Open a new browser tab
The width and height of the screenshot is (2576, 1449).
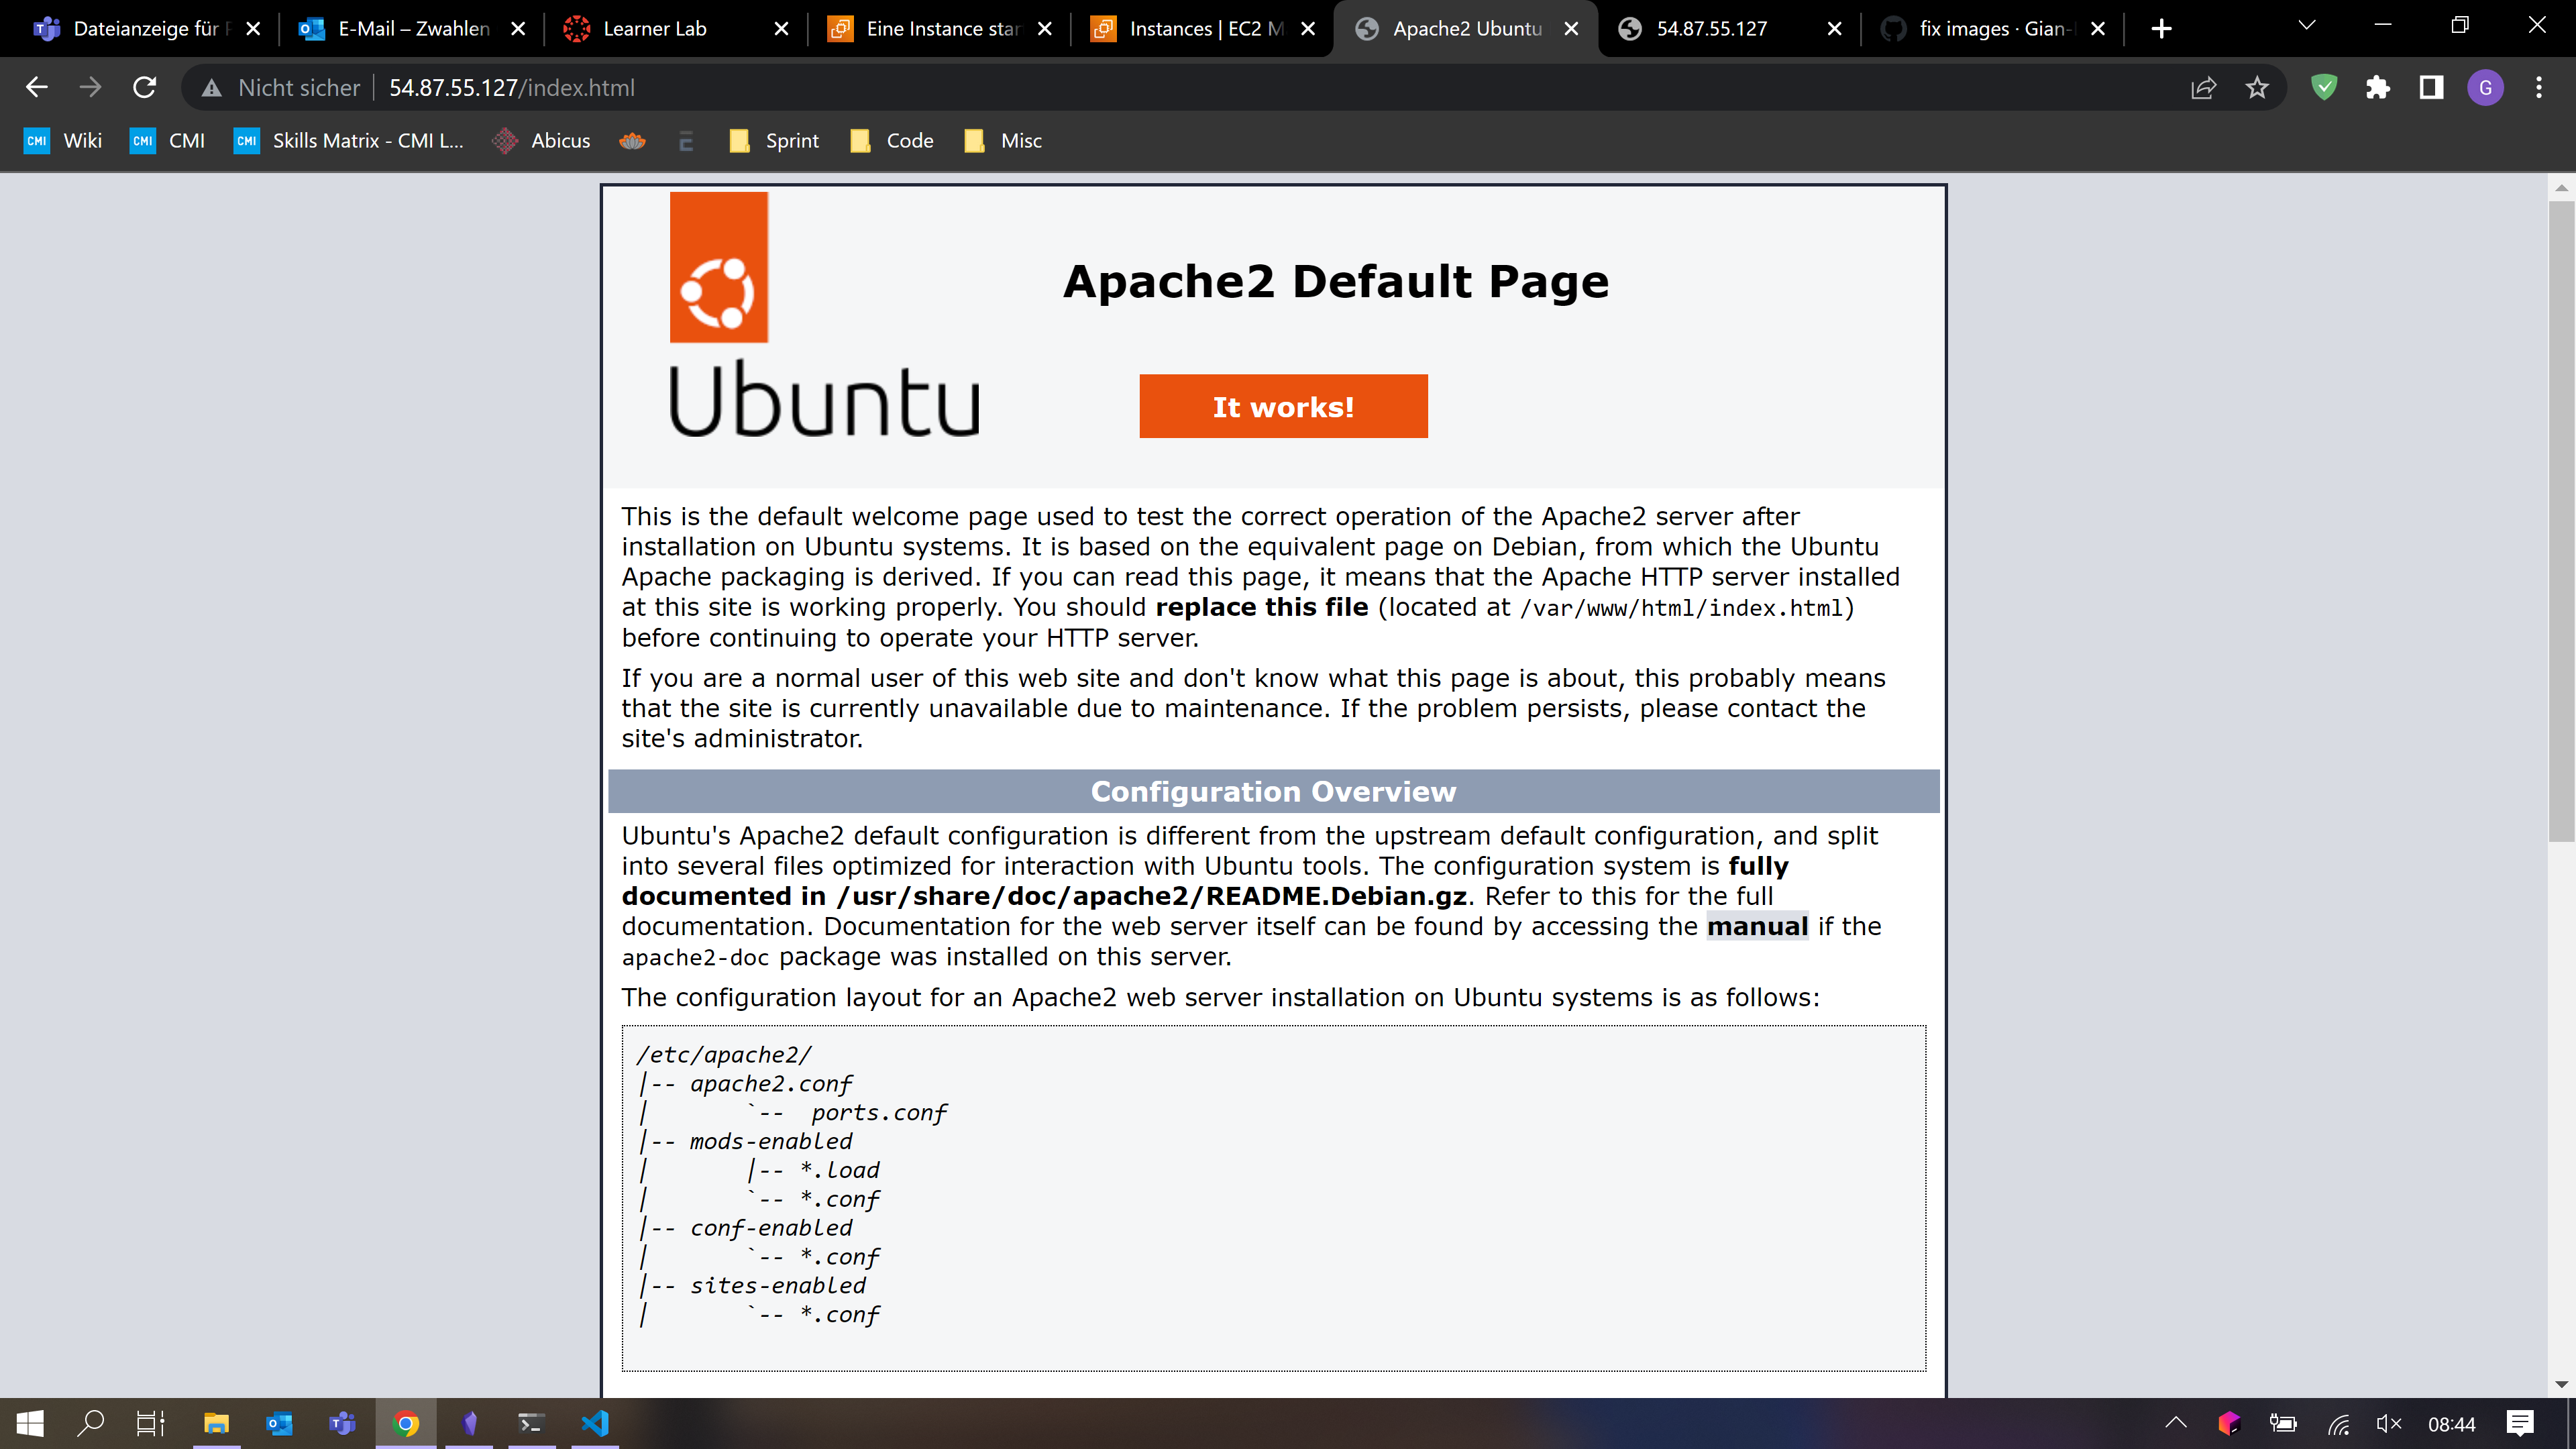[2161, 29]
